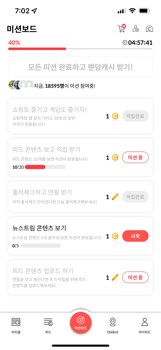
Task: Switch to the 피드 tab
Action: tap(48, 326)
